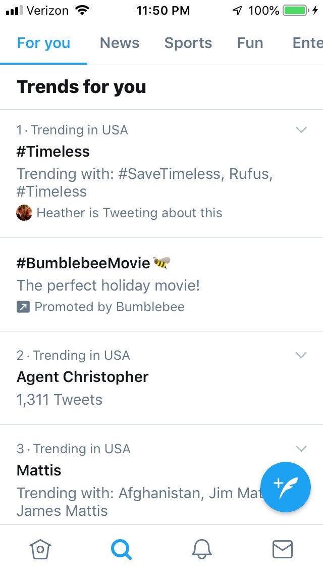Tap the Search magnifier icon
The width and height of the screenshot is (323, 574).
(x=121, y=549)
